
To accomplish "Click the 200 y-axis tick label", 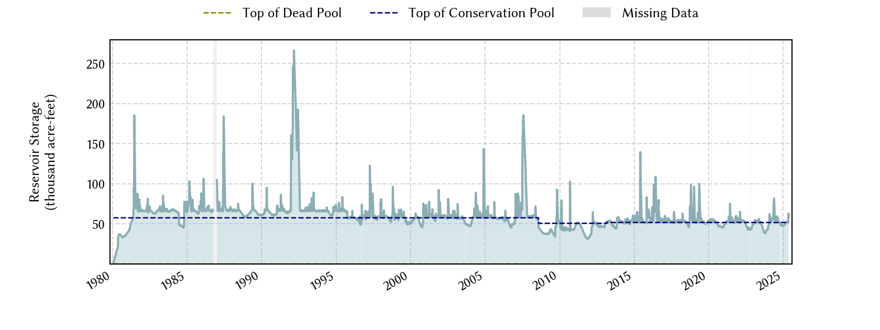I will (x=95, y=104).
